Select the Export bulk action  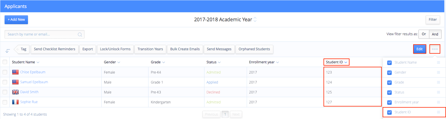[88, 49]
